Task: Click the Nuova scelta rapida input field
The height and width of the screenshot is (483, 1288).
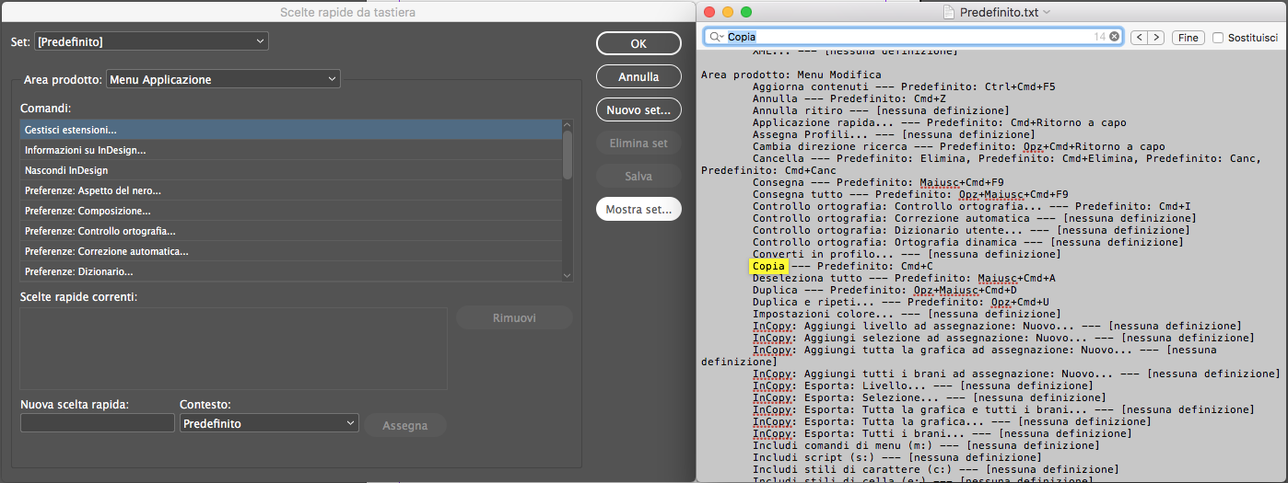Action: tap(97, 423)
